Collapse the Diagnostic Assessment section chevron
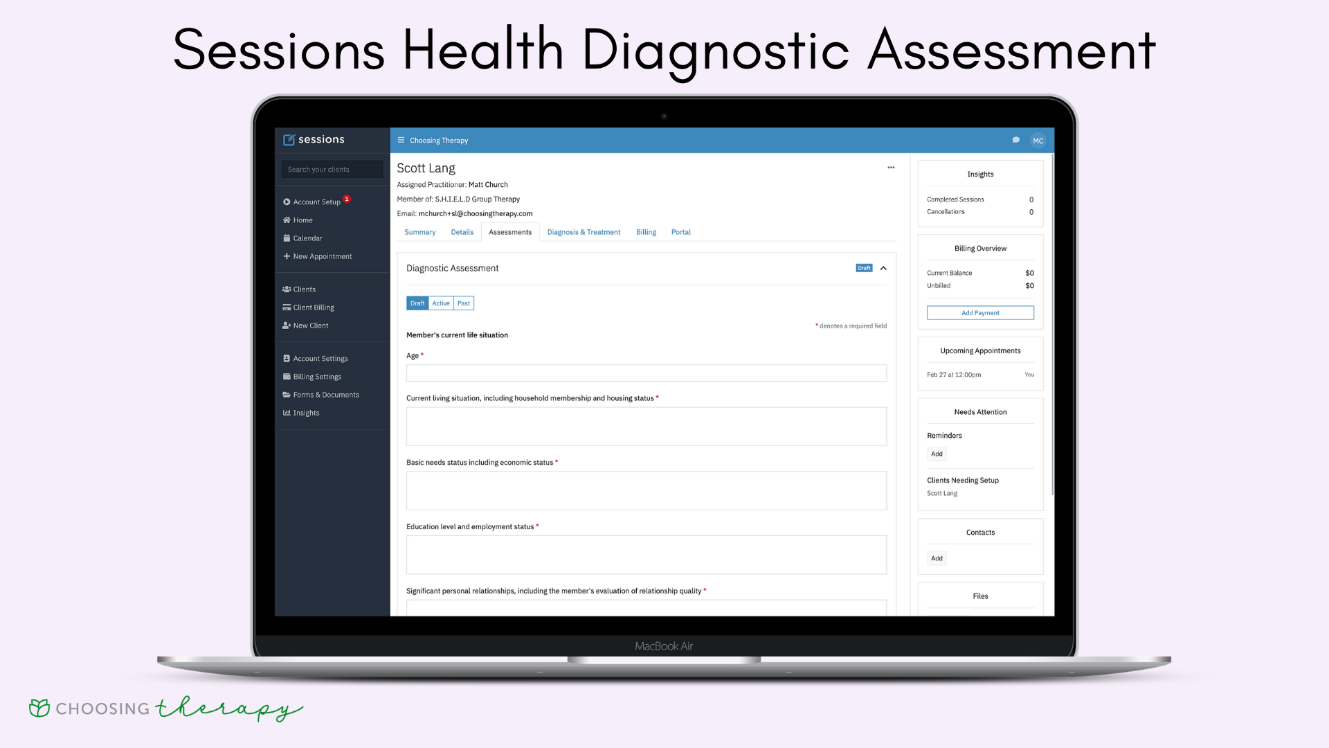 [x=883, y=269]
